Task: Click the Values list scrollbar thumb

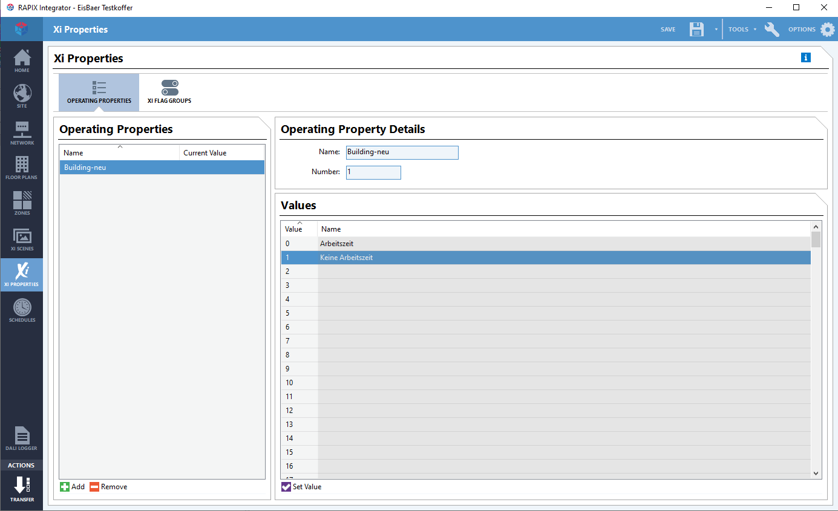Action: click(x=816, y=239)
